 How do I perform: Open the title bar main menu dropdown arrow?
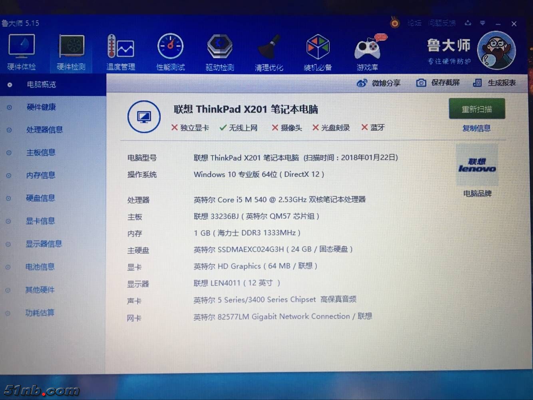483,23
